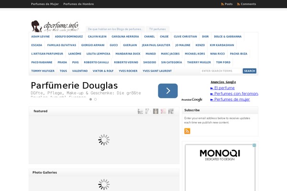The width and height of the screenshot is (287, 191).
Task: Open Dolce & Gabbanna category
Action: tap(228, 37)
